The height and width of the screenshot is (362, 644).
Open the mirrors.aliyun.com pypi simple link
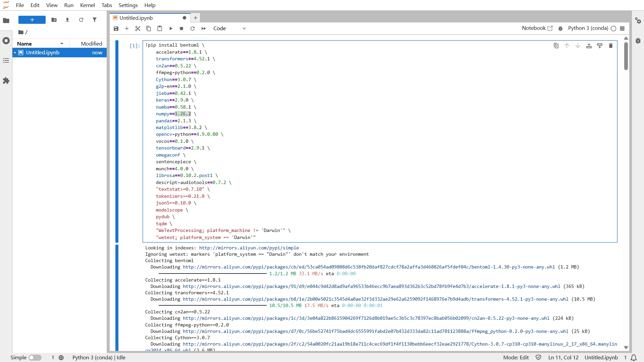[249, 248]
